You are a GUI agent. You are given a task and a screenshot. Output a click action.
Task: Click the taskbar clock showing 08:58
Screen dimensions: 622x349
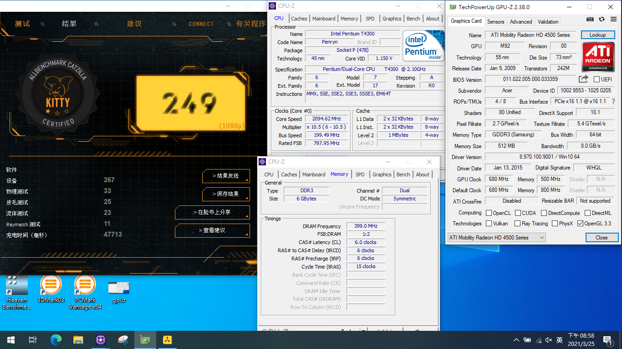coord(581,340)
